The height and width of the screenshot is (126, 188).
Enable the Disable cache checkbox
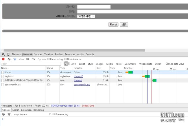click(65, 59)
